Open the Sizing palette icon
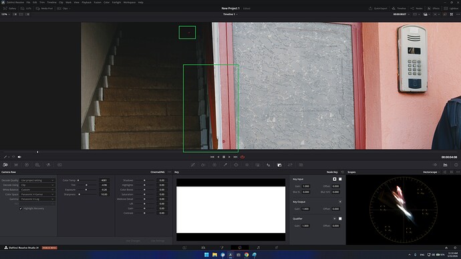Image resolution: width=461 pixels, height=259 pixels. coord(290,165)
